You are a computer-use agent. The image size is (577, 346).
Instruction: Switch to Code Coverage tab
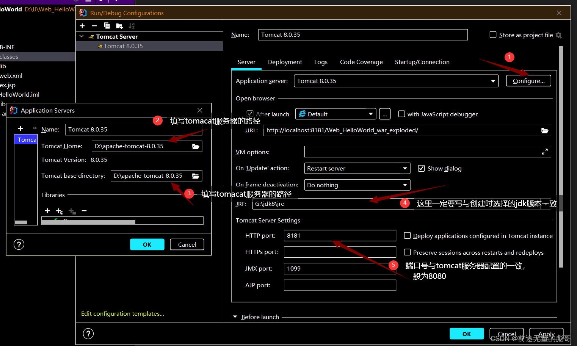coord(361,62)
